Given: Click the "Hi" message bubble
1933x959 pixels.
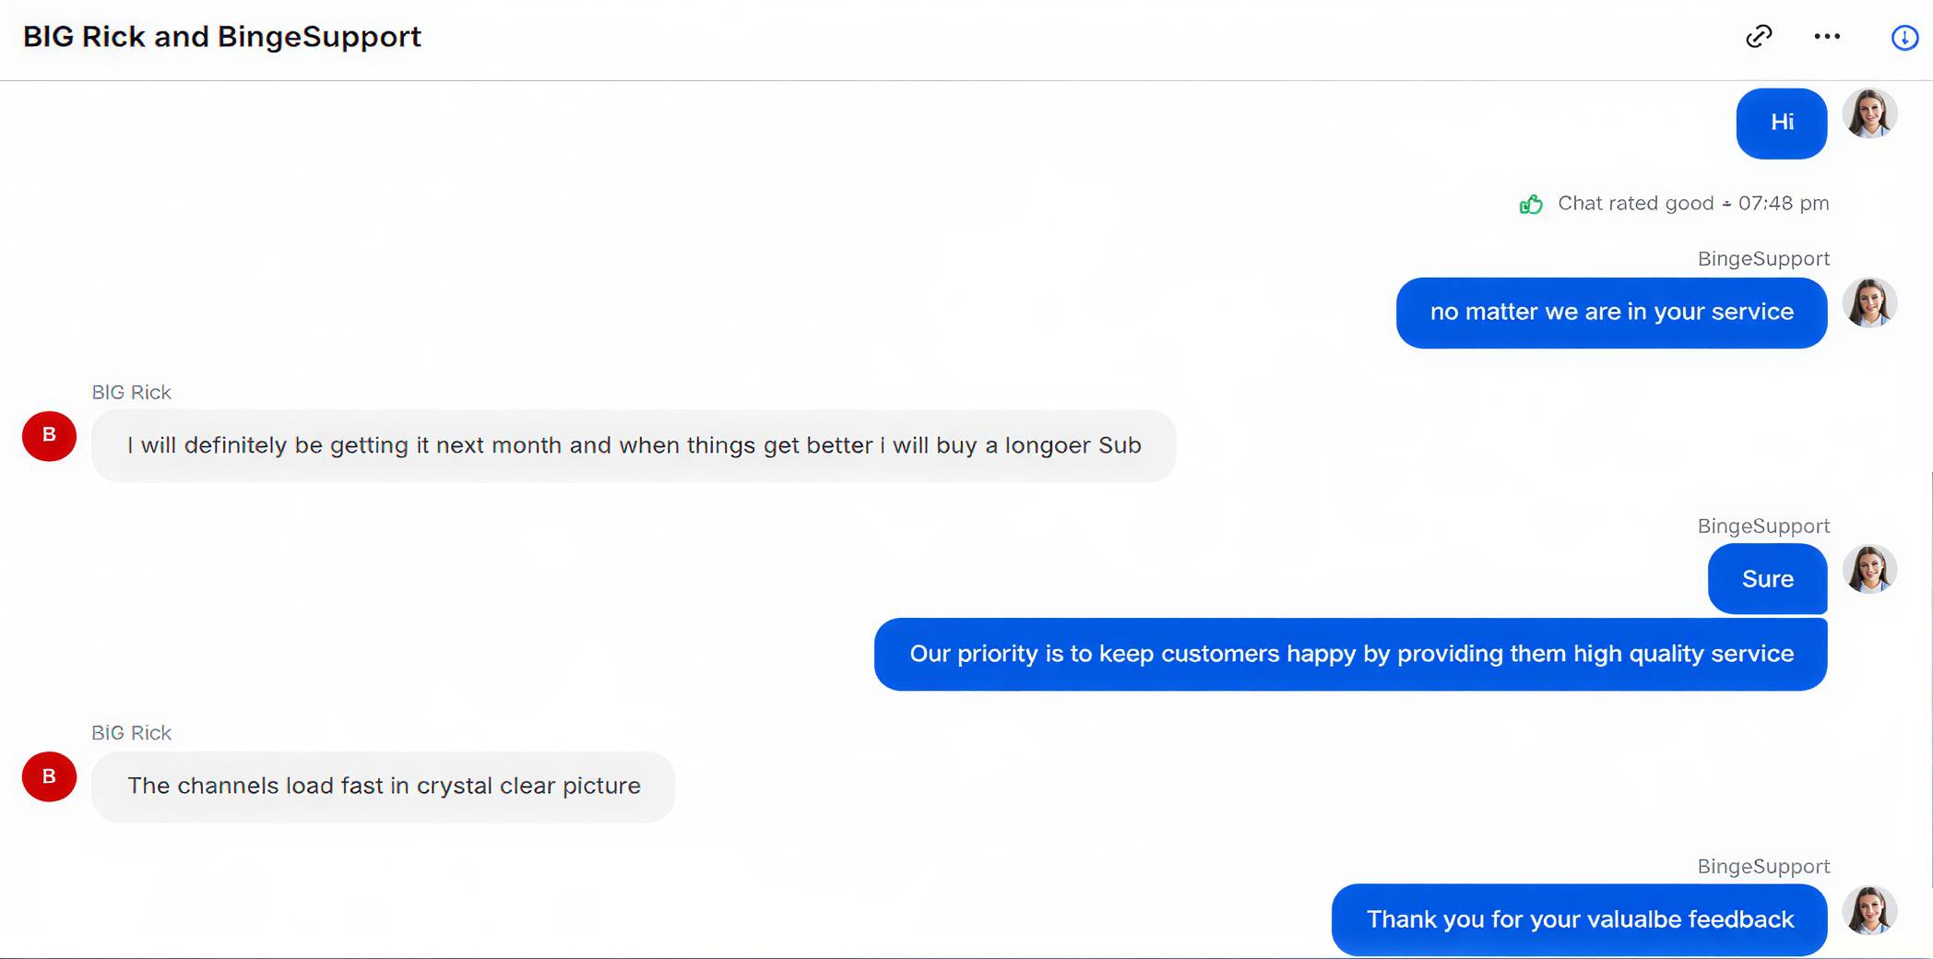Looking at the screenshot, I should (1781, 123).
